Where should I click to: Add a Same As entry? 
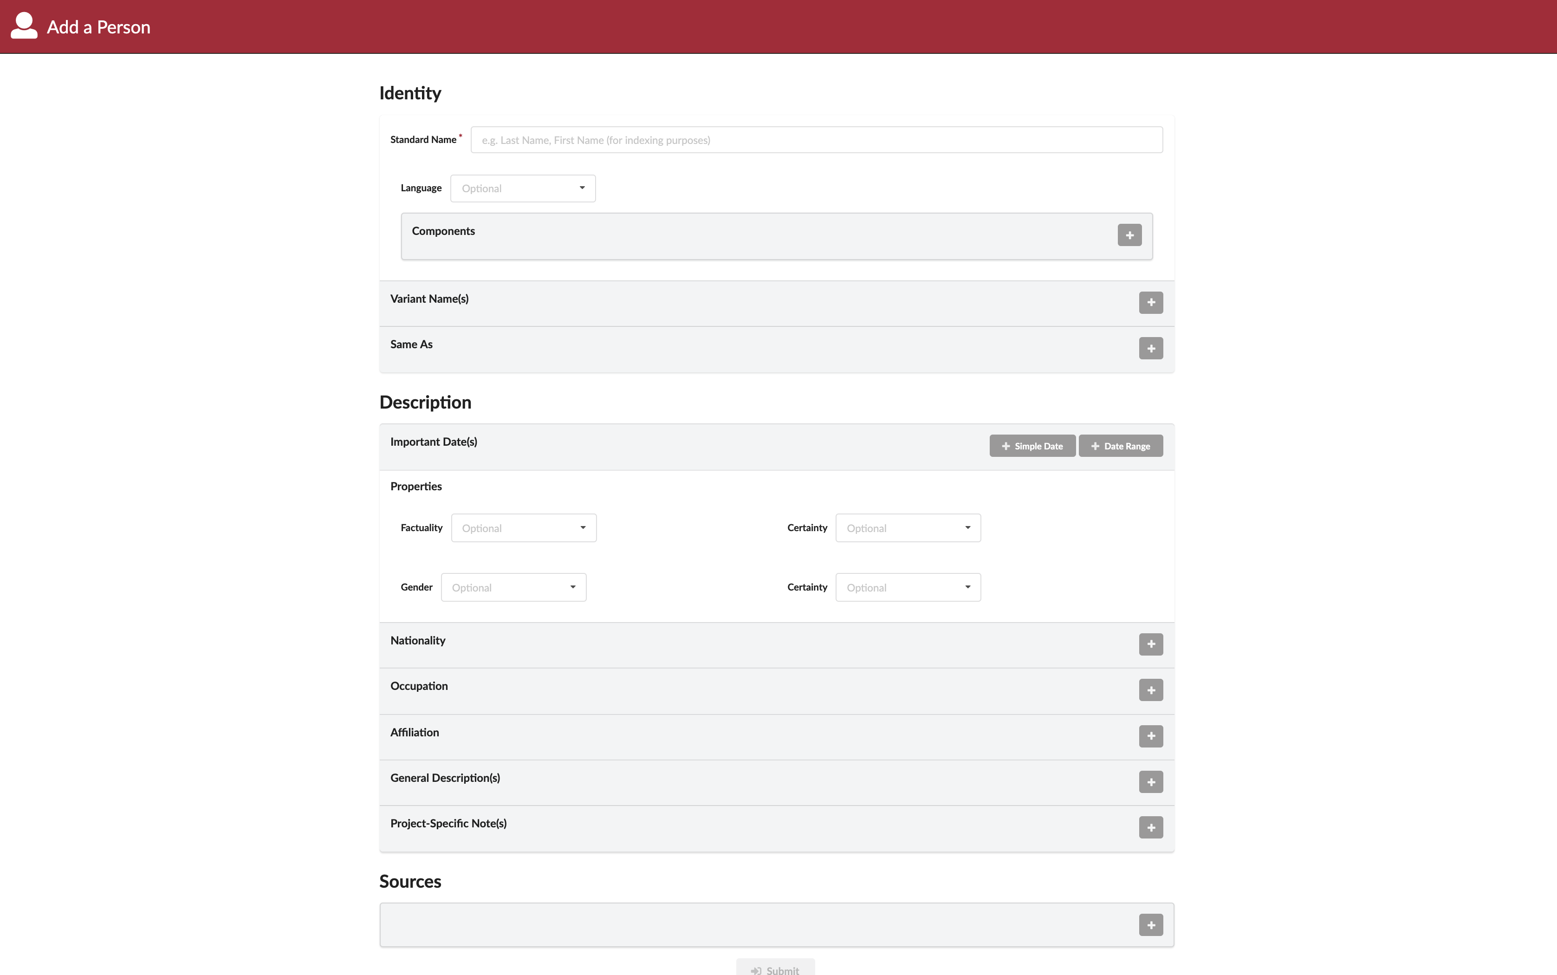[1151, 348]
